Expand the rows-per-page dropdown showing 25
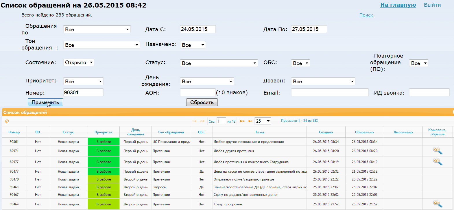The width and height of the screenshot is (454, 210). click(x=263, y=121)
